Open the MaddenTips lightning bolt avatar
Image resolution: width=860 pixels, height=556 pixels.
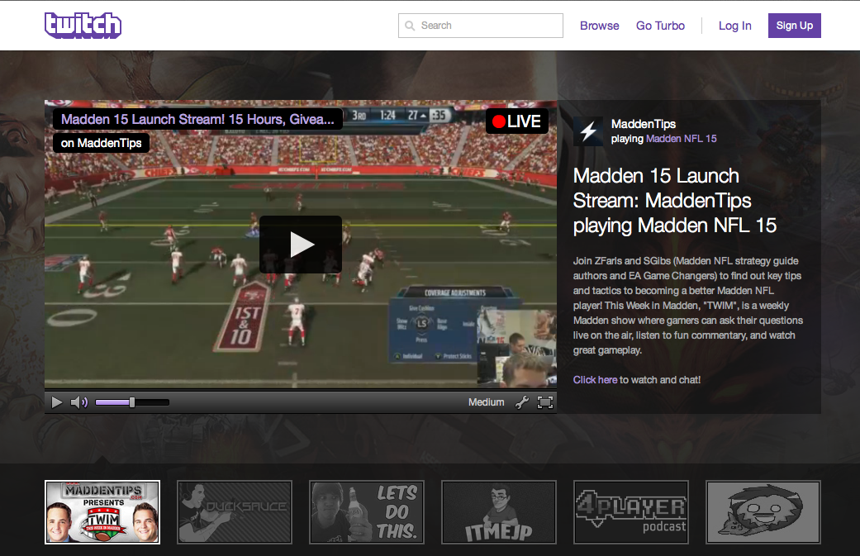point(588,131)
